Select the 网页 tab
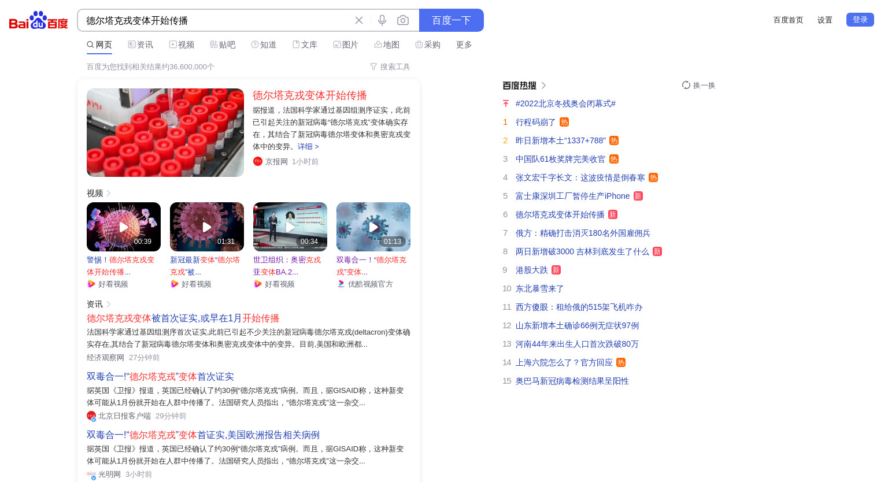888x482 pixels. tap(99, 45)
